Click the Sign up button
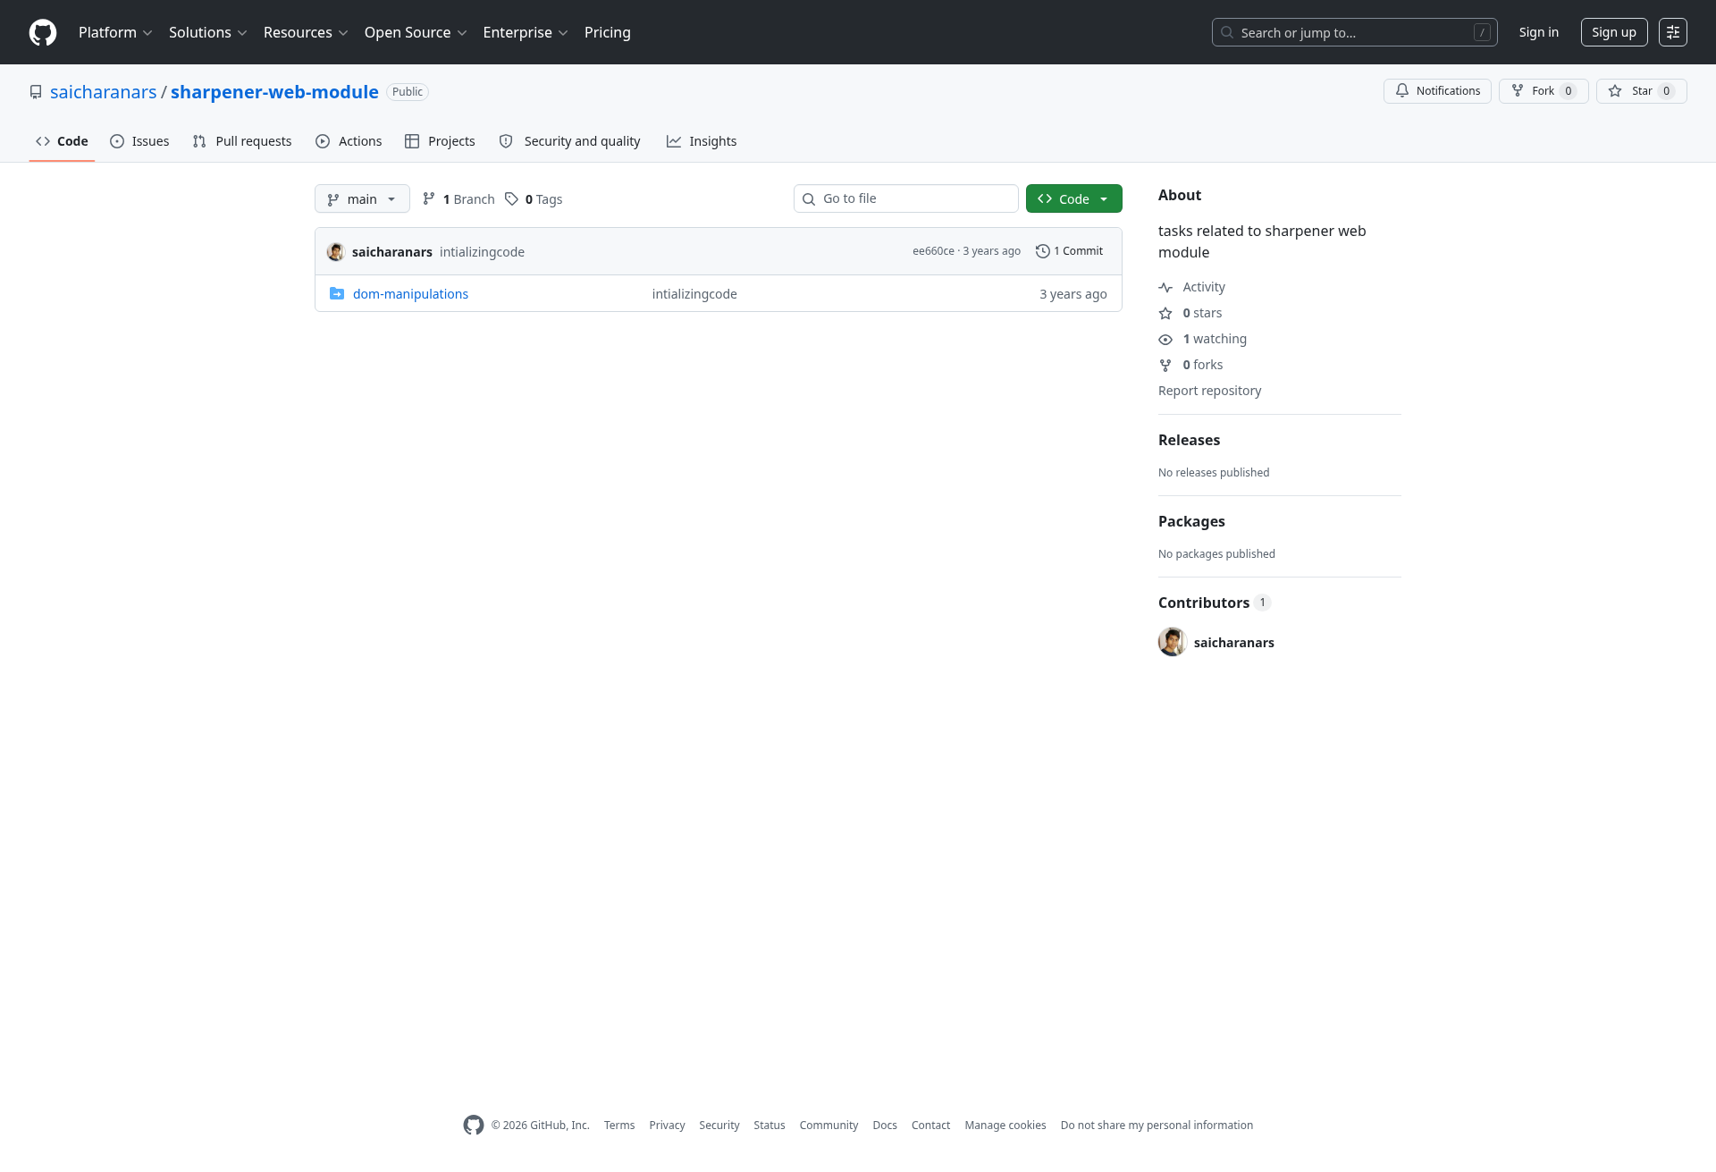This screenshot has height=1172, width=1716. pyautogui.click(x=1614, y=32)
